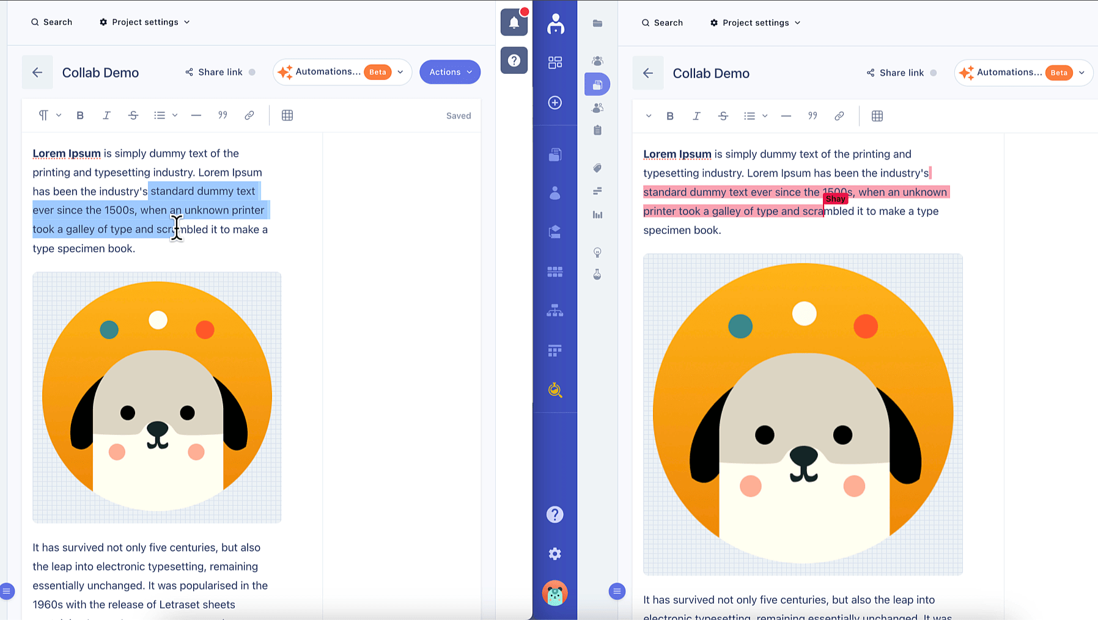Image resolution: width=1098 pixels, height=620 pixels.
Task: Open user avatar at sidebar bottom
Action: [x=555, y=593]
